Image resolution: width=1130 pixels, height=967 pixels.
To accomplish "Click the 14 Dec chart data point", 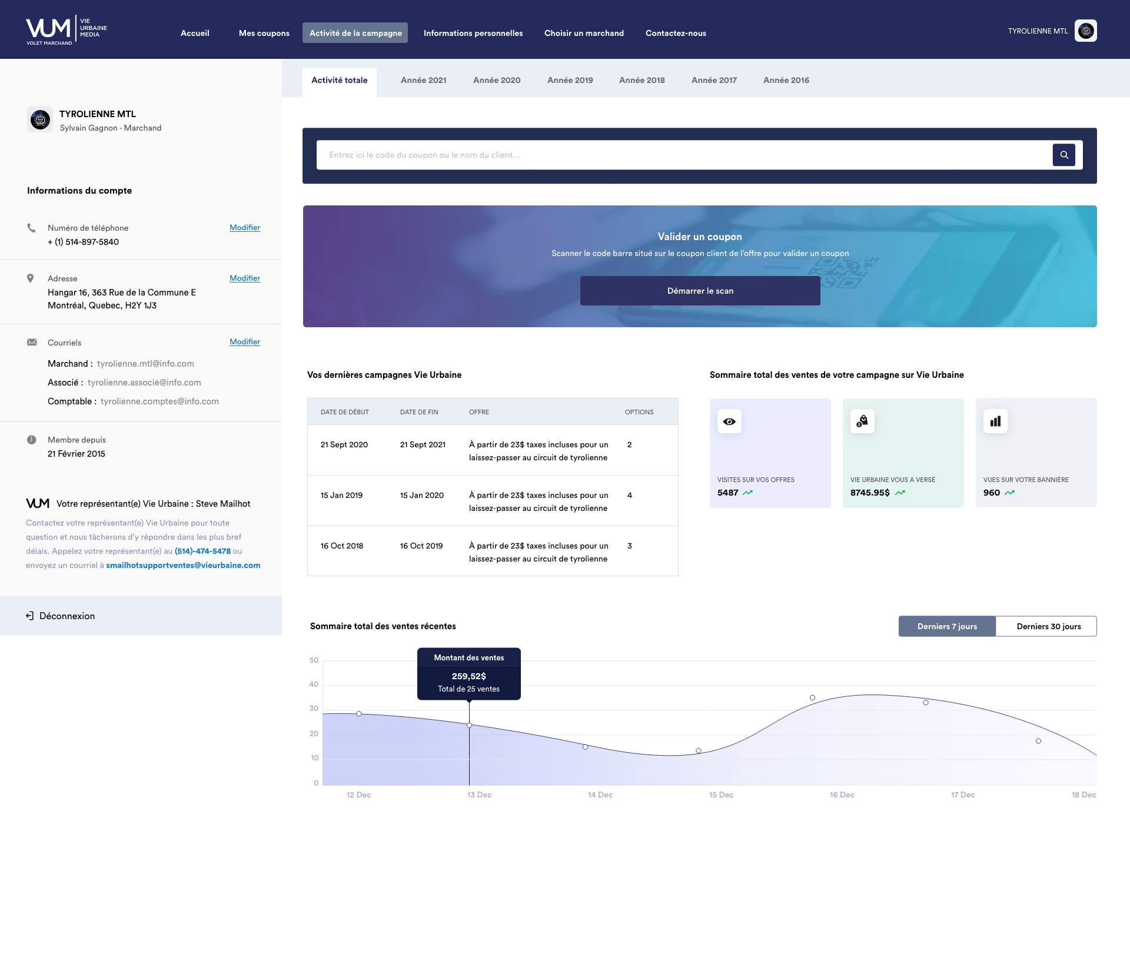I will [x=585, y=747].
